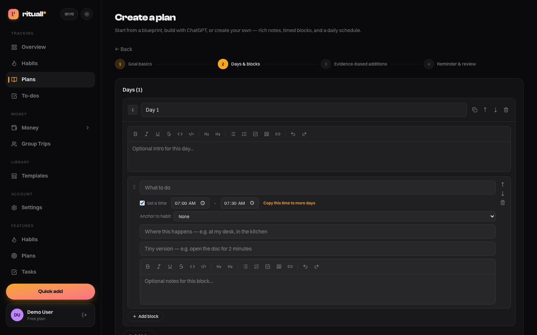Switch language with the বাংলা button
537x335 pixels.
pyautogui.click(x=69, y=14)
